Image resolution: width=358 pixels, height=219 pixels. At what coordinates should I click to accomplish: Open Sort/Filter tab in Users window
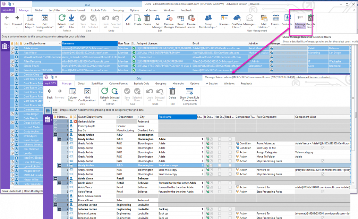click(54, 10)
